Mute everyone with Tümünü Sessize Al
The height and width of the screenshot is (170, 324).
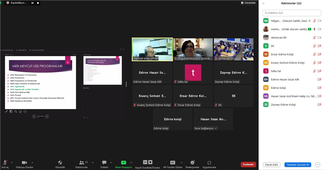[297, 165]
